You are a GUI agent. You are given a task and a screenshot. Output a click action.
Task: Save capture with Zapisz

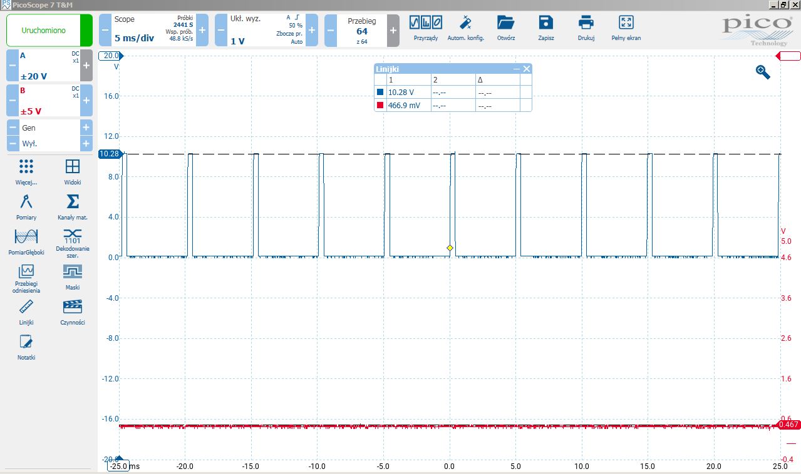[x=546, y=29]
